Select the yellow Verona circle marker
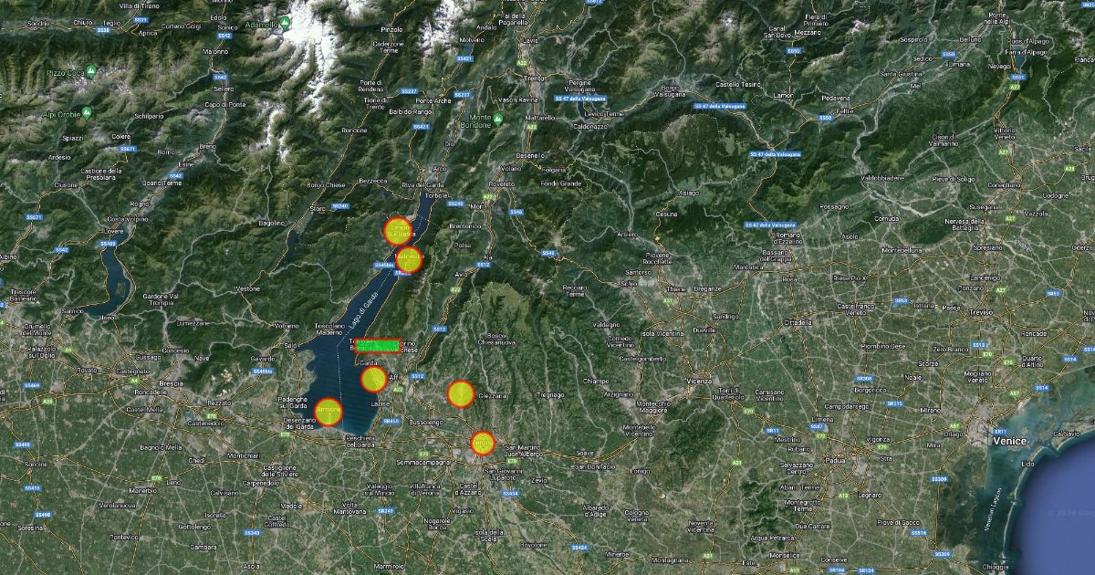 click(482, 444)
